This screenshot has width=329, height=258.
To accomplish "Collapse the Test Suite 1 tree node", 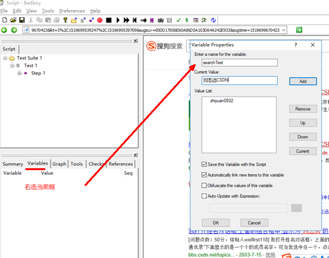I will point(5,58).
